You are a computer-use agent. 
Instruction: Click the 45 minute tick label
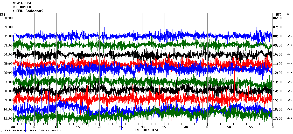pyautogui.click(x=207, y=127)
